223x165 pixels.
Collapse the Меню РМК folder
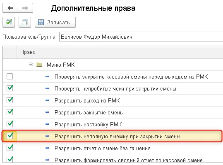pos(31,65)
